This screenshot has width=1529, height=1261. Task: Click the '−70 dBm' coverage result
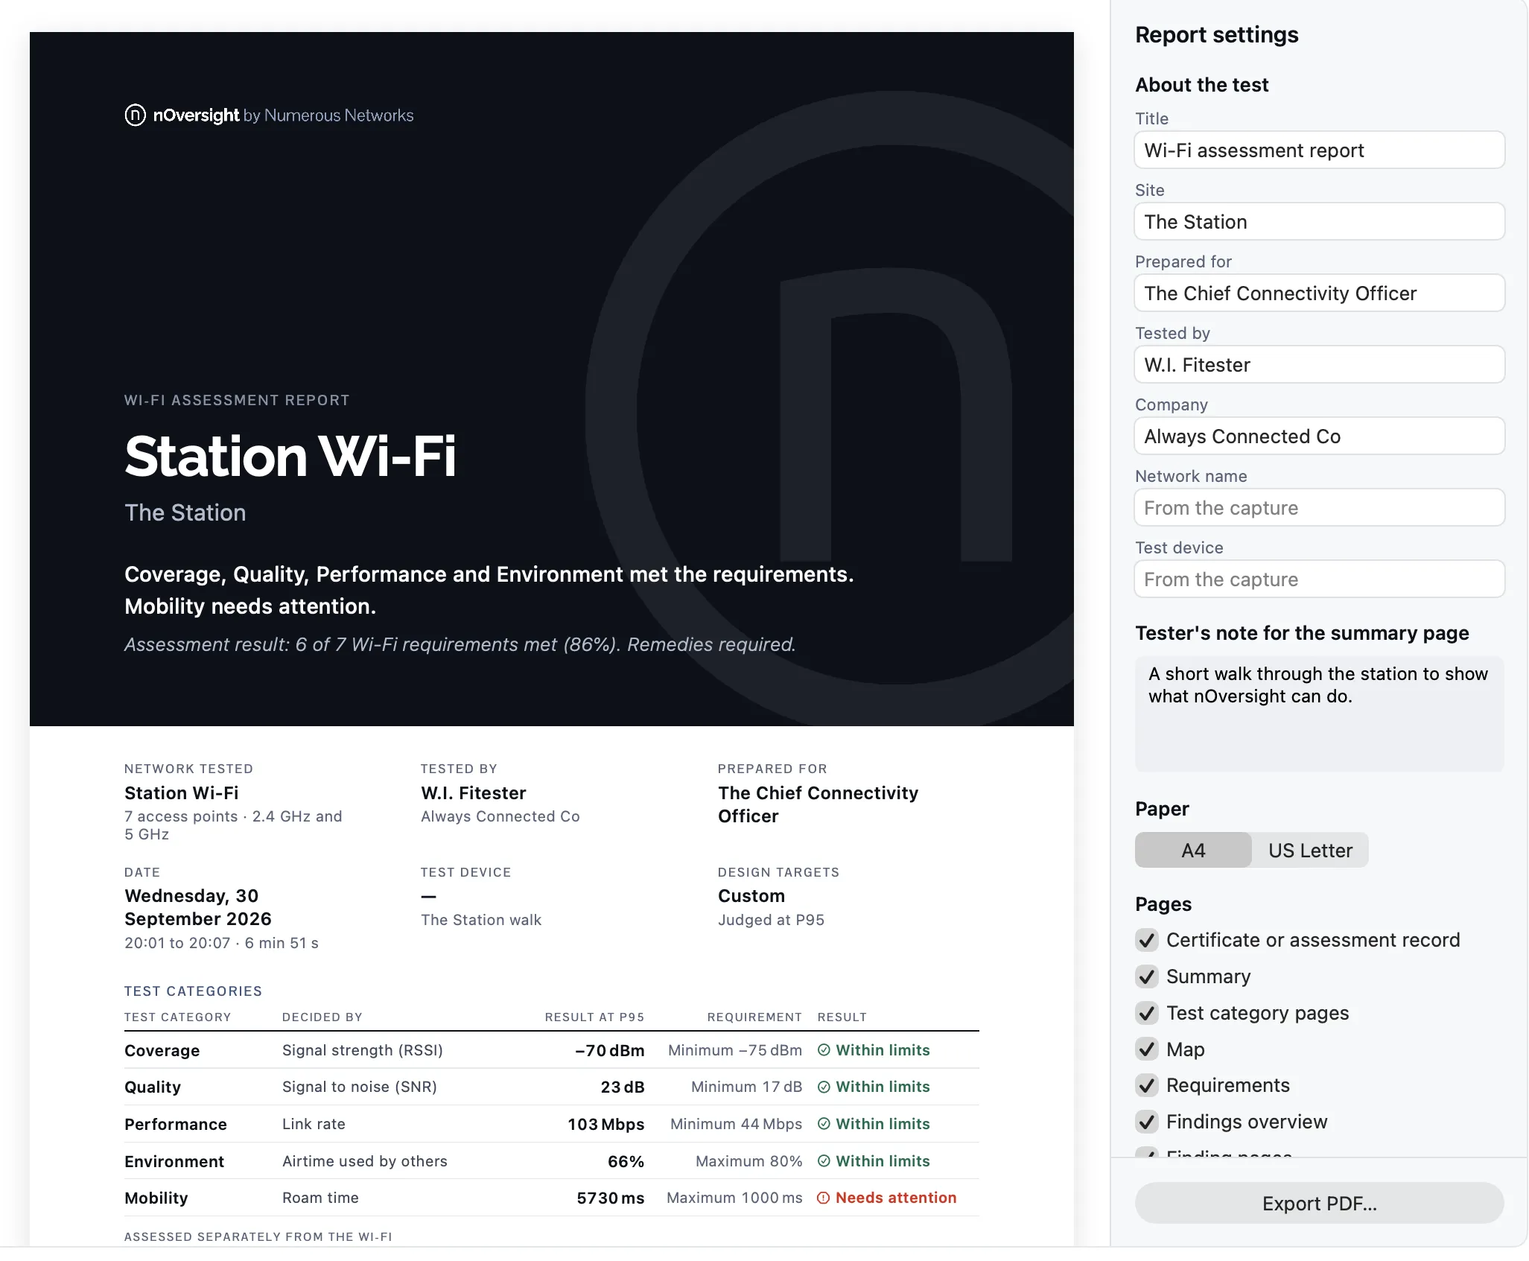610,1050
